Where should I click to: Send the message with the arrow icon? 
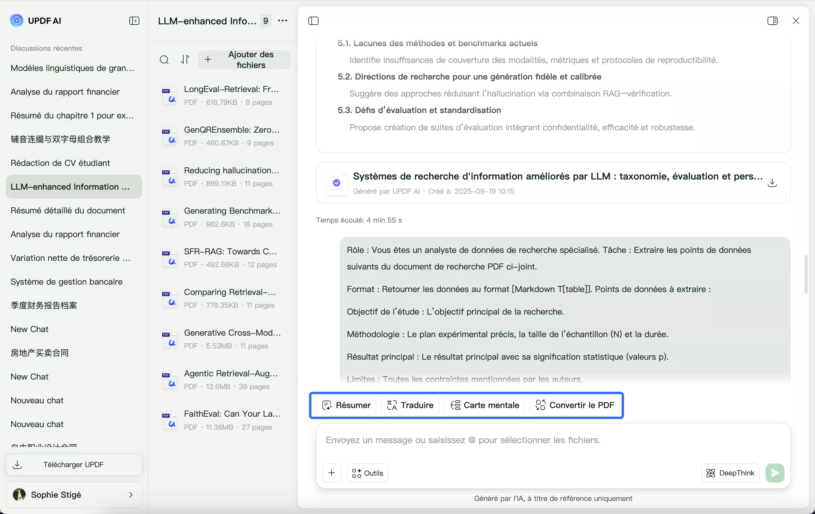coord(775,473)
